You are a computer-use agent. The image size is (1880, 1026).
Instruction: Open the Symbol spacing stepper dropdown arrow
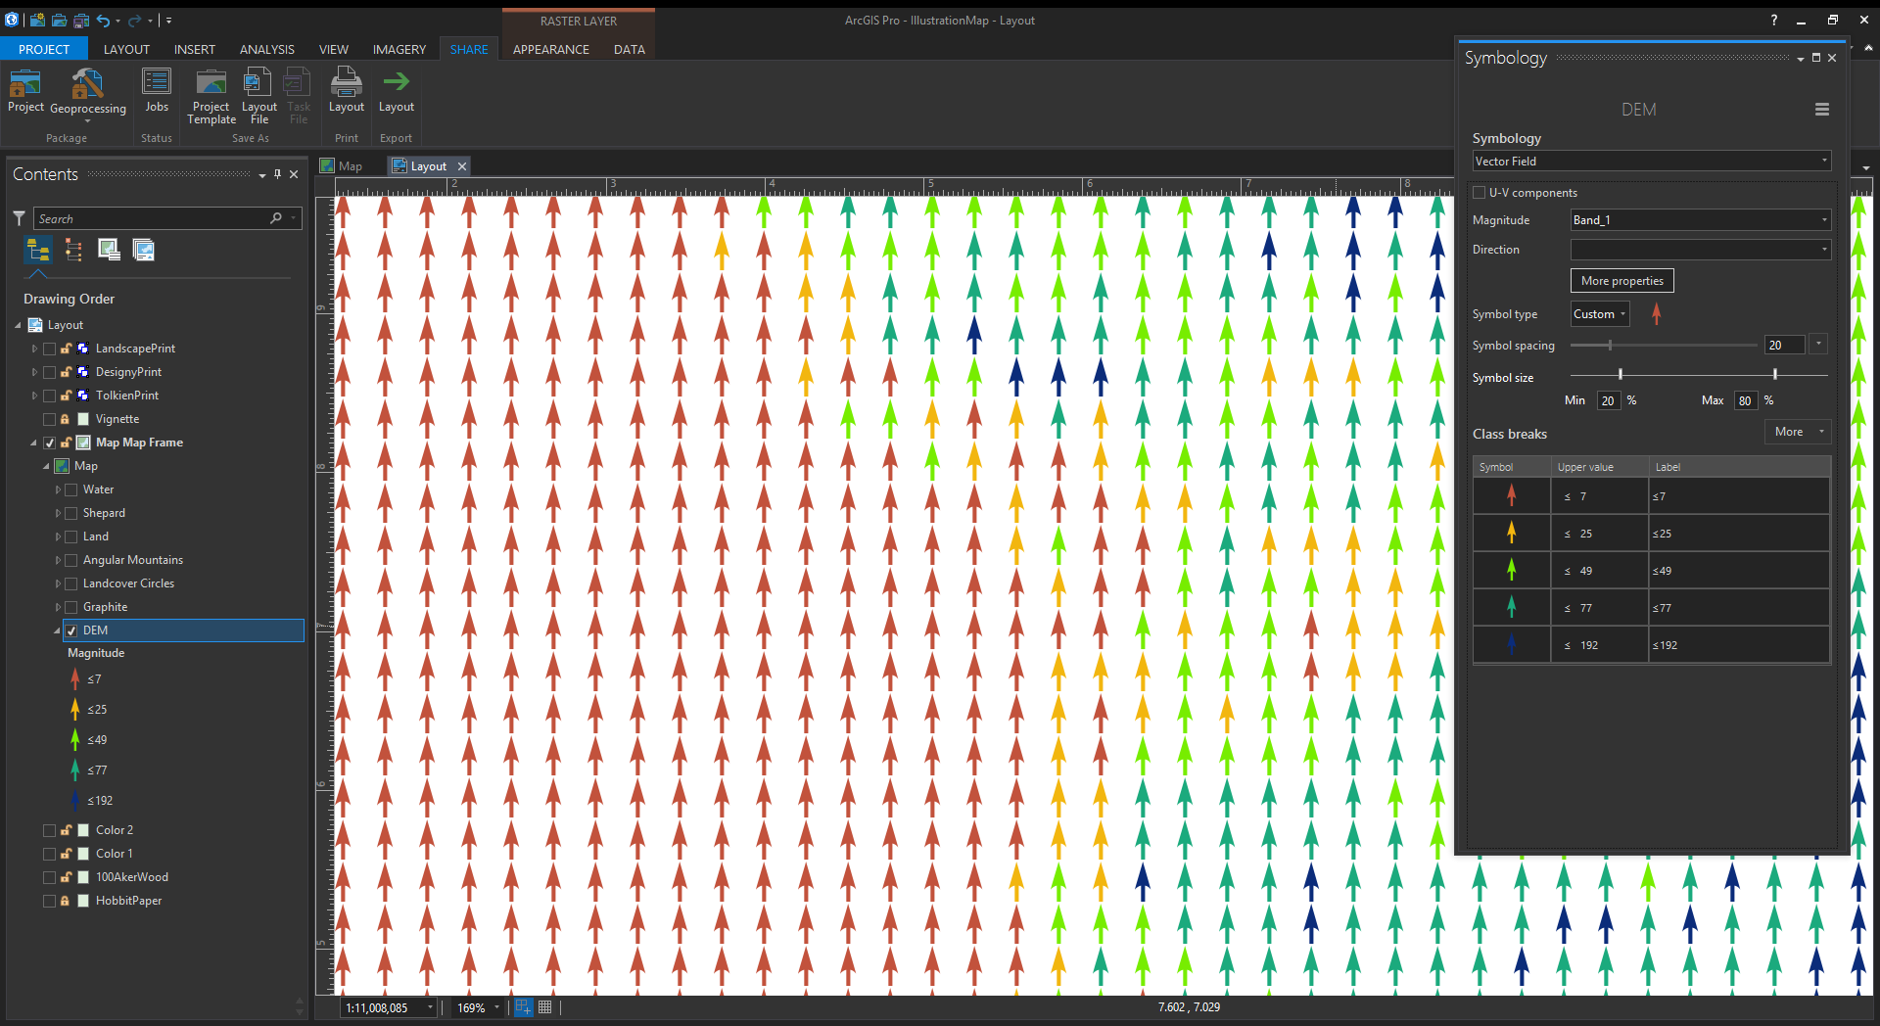point(1819,345)
